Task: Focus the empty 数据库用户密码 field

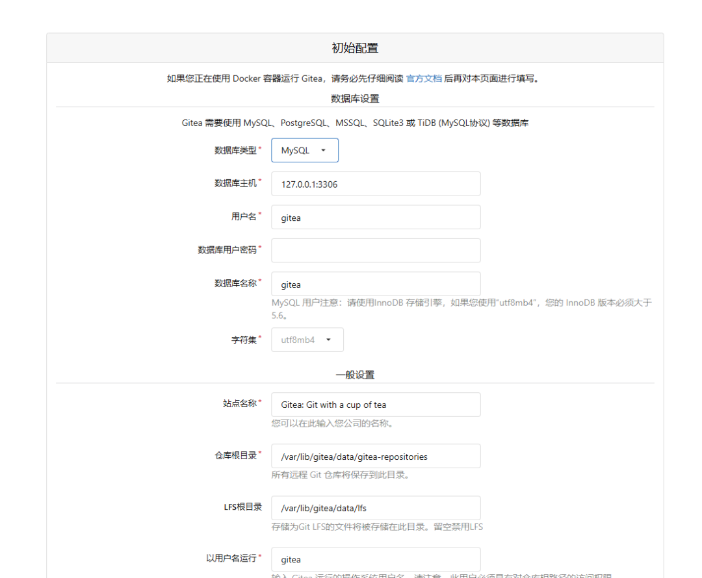Action: 376,251
